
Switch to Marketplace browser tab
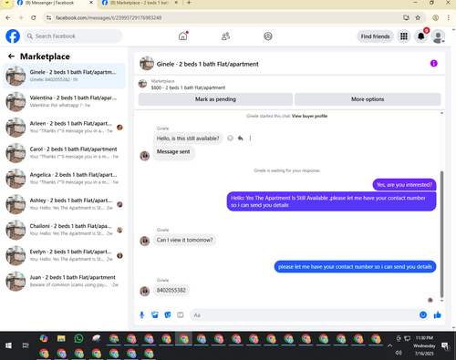coord(140,3)
